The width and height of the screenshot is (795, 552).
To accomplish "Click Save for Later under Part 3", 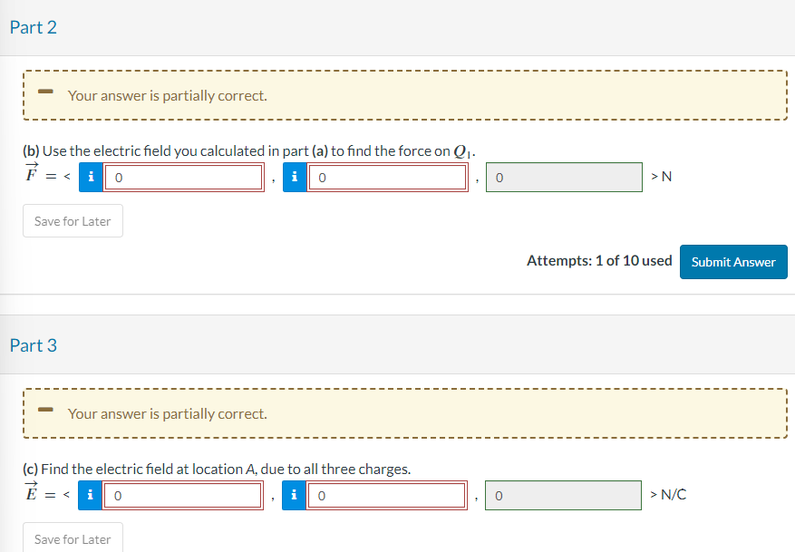I will tap(73, 538).
